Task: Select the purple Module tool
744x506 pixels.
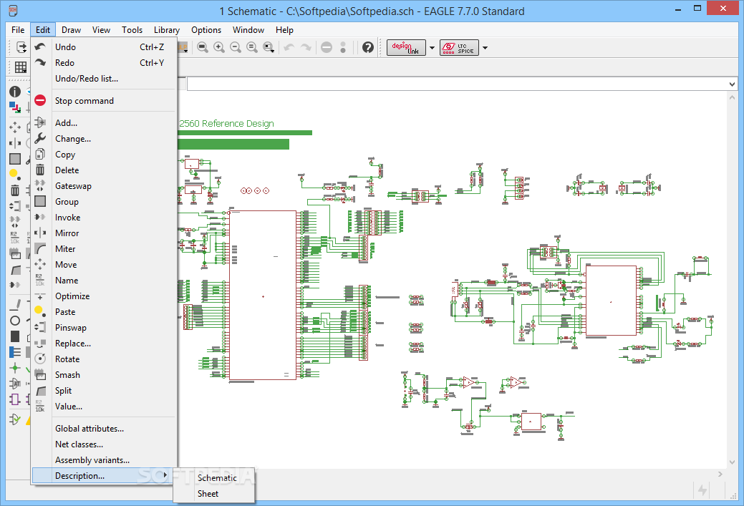Action: (15, 399)
